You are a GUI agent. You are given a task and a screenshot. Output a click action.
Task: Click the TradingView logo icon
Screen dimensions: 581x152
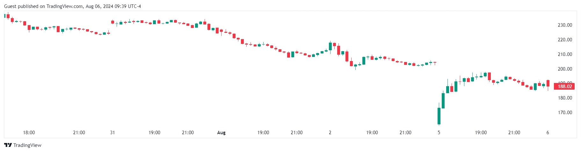tap(8, 145)
